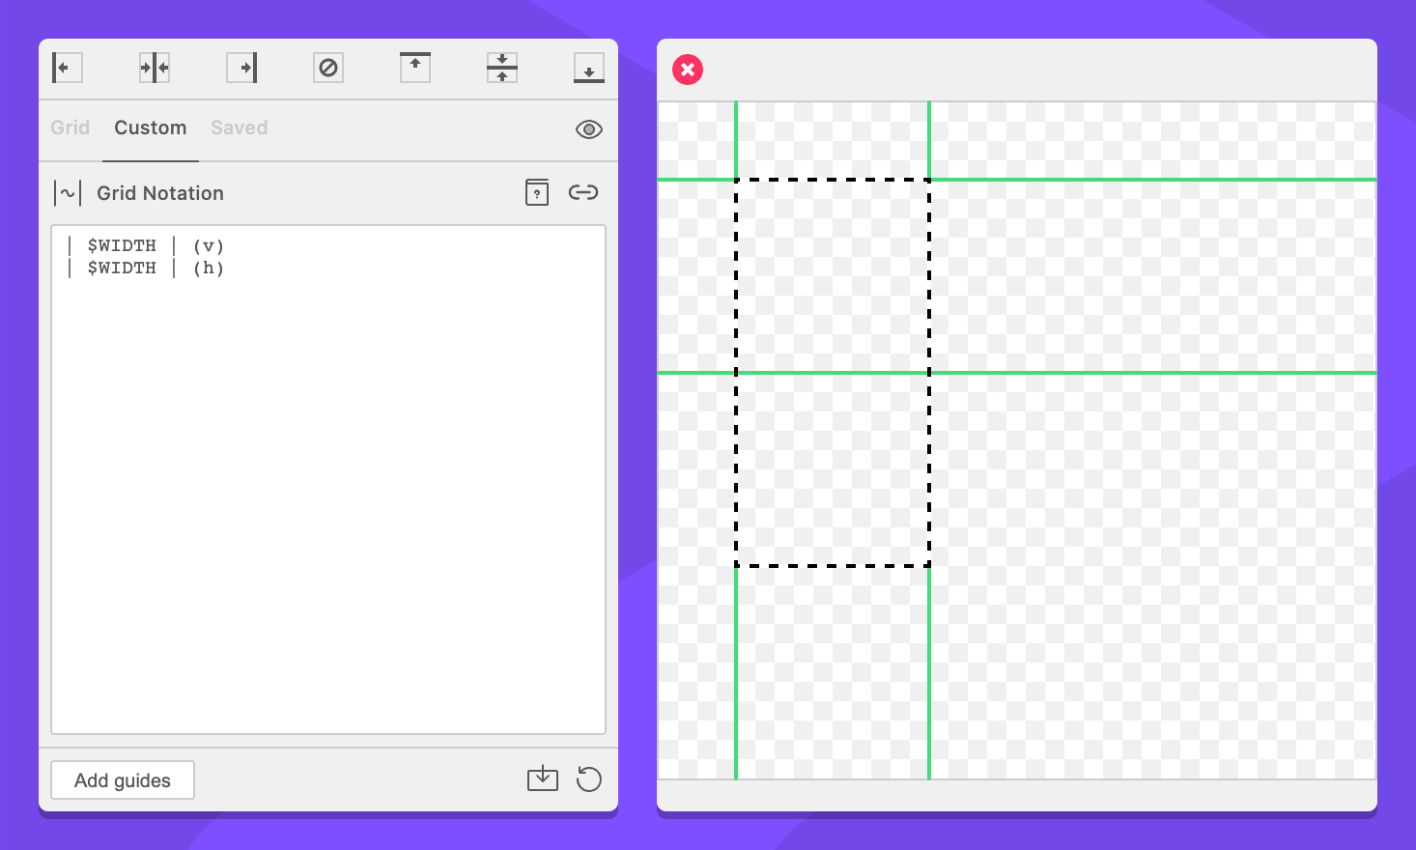The image size is (1416, 850).
Task: Click the clear guides icon
Action: point(328,68)
